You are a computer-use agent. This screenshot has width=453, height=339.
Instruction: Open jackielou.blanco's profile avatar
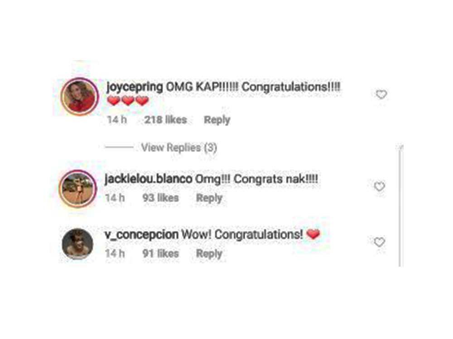coord(77,189)
